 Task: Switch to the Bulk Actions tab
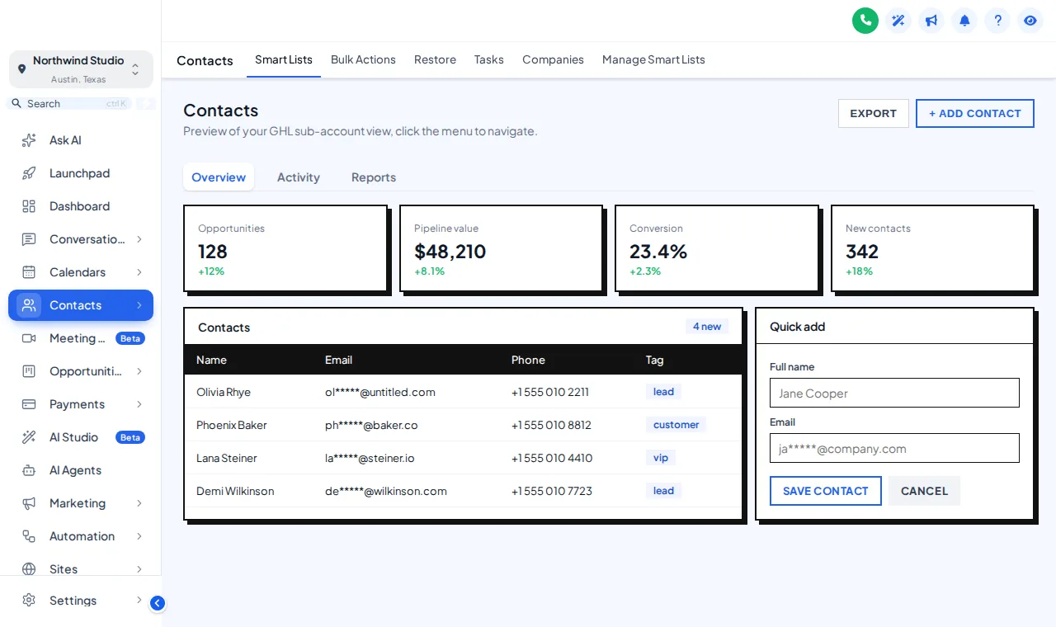click(x=363, y=60)
